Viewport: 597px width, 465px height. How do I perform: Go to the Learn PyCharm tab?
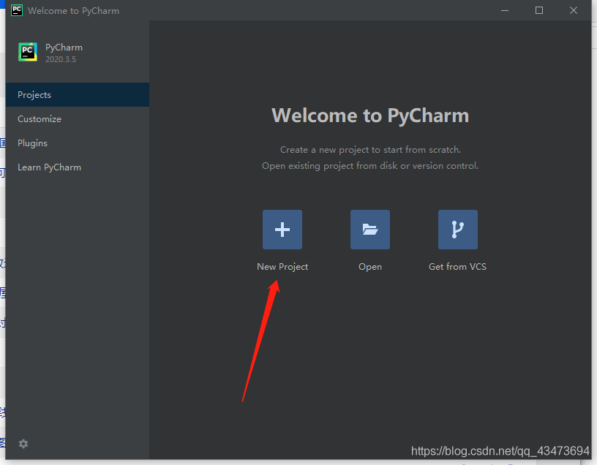point(78,167)
